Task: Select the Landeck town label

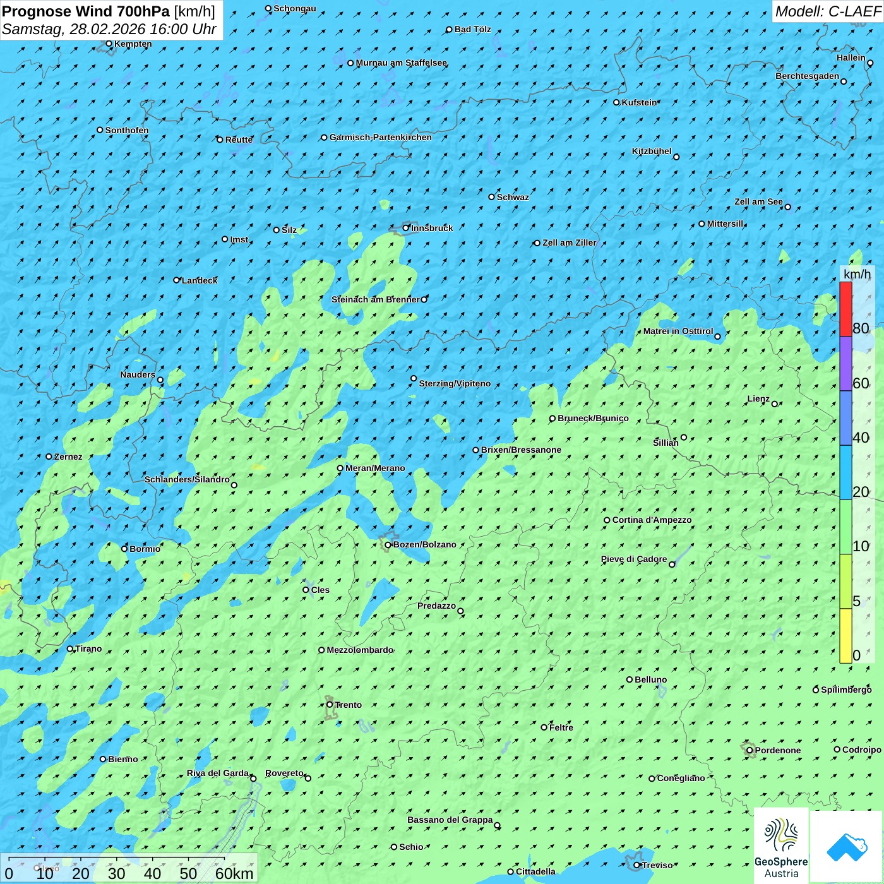Action: coord(200,280)
